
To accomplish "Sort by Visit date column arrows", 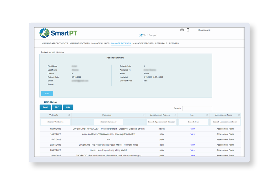I will tap(69, 115).
